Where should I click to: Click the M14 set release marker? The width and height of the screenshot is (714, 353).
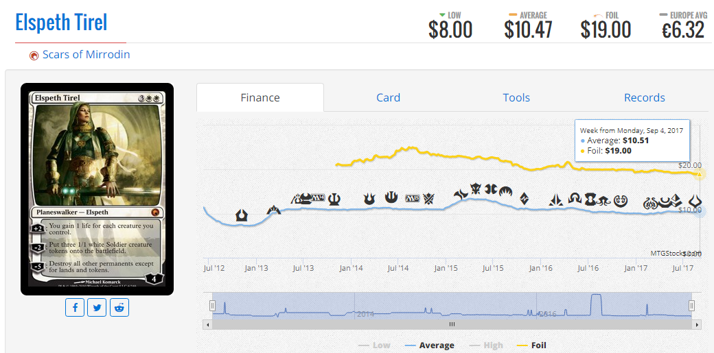(317, 198)
